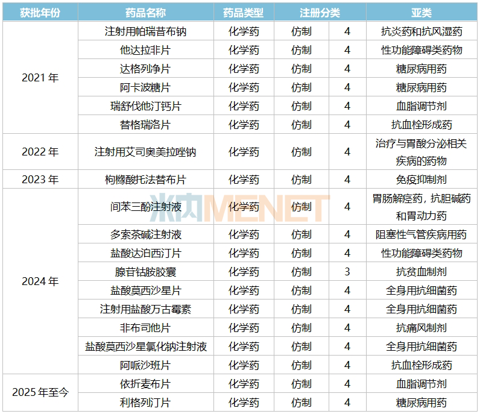Click 化学药 in 阿哌沙班片 row
480x414 pixels.
244,365
